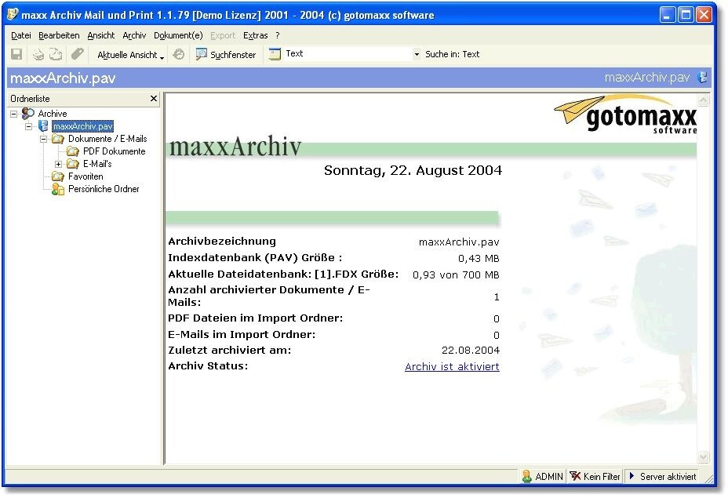The image size is (728, 498).
Task: Click the E-Mail's folder icon
Action: [x=73, y=164]
